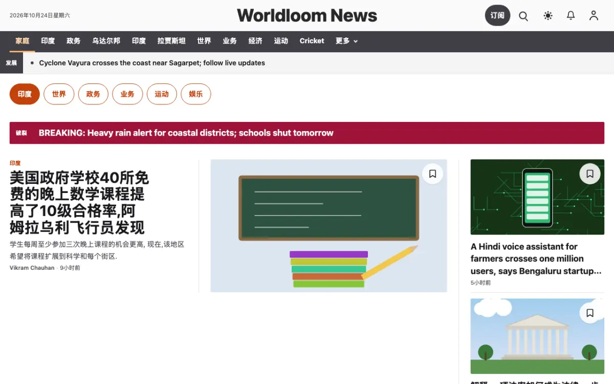Screen dimensions: 614x384
Task: Click the 订阅 subscribe button
Action: (497, 16)
